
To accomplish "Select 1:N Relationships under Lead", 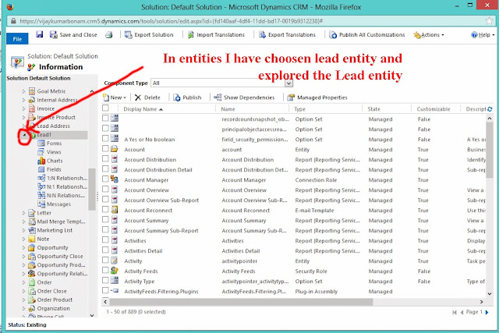I will pos(67,178).
